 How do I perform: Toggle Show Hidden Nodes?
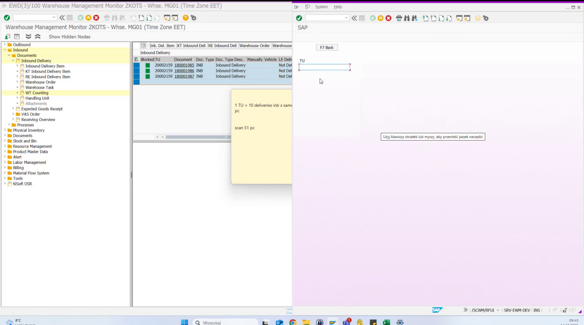[x=69, y=37]
